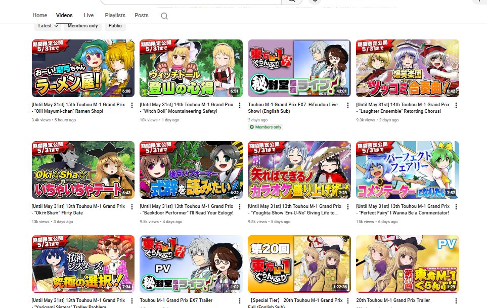The width and height of the screenshot is (487, 308).
Task: Click '13k views • 3 days ago' text
Action: coord(52,222)
